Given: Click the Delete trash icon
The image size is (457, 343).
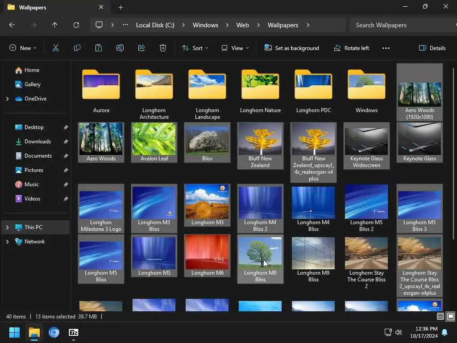Looking at the screenshot, I should point(163,48).
